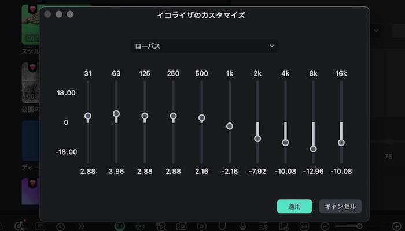
Task: Click the 18.00 scale label
Action: 66,93
